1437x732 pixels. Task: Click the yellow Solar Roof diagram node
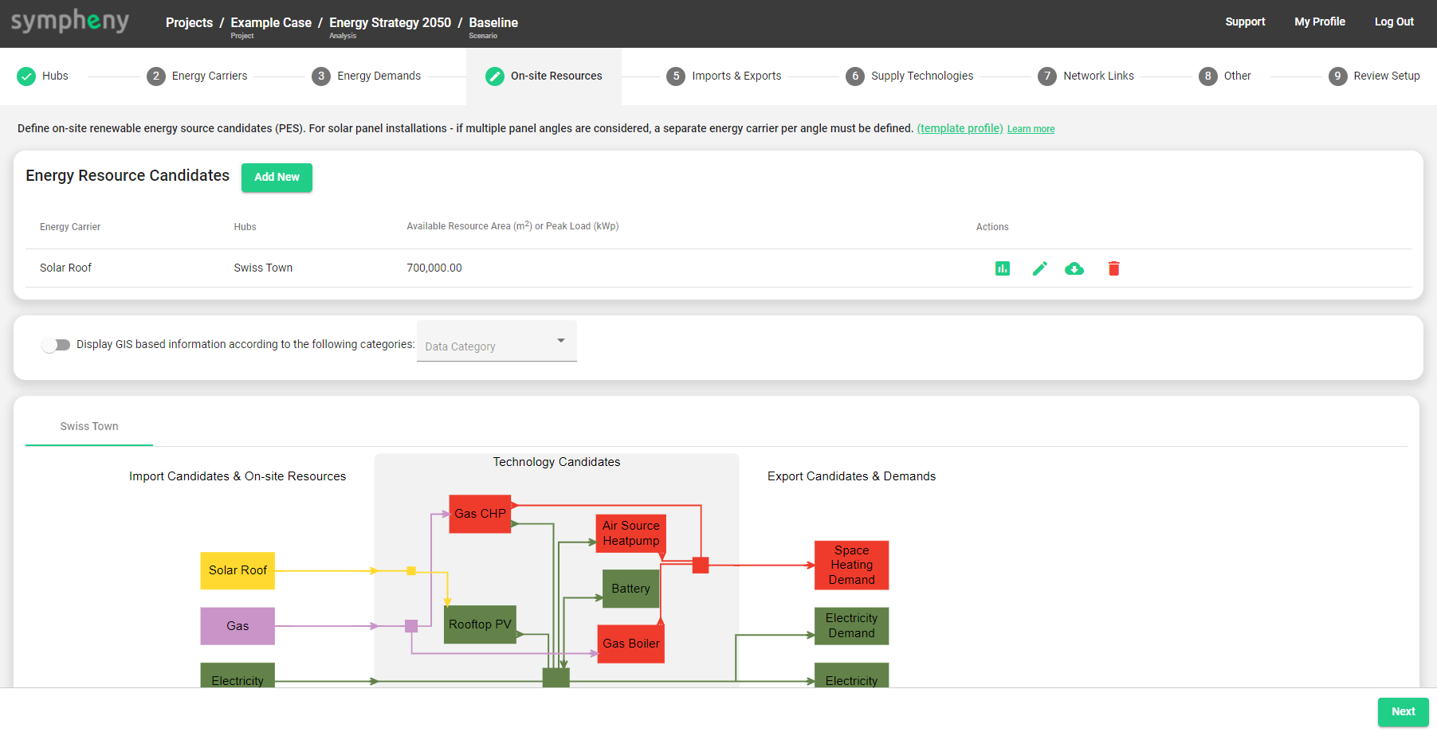click(238, 570)
